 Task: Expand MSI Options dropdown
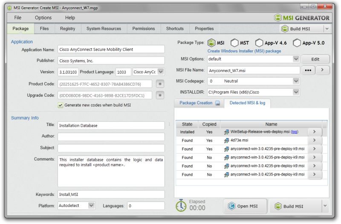coord(296,59)
